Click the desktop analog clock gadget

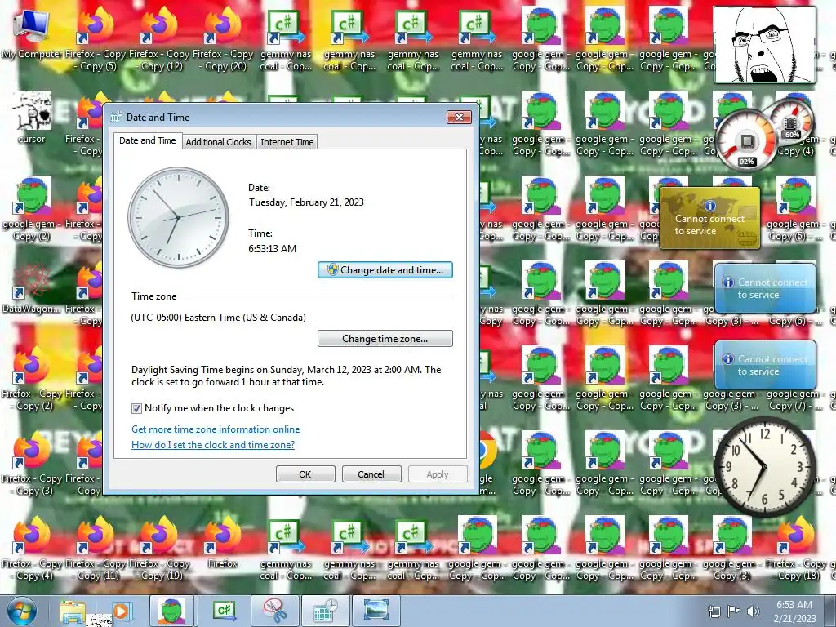(x=764, y=467)
